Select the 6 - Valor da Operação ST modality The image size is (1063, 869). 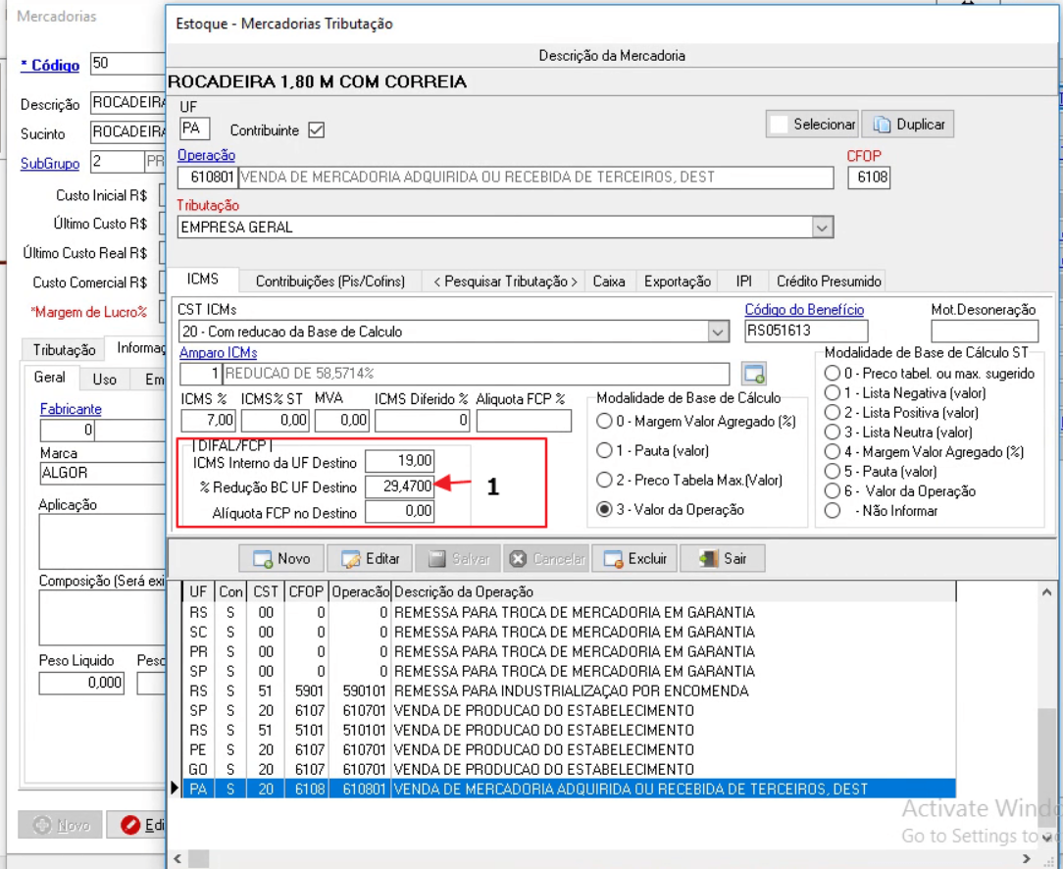833,490
